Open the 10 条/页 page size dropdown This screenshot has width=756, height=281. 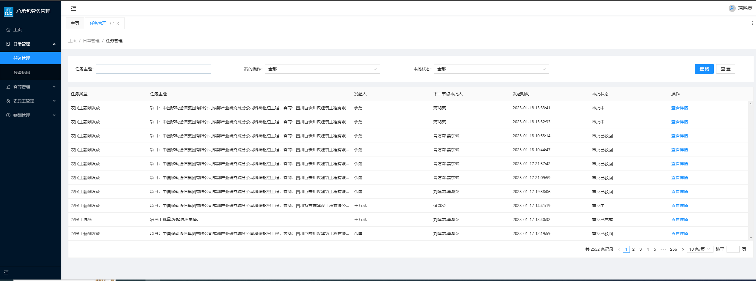coord(700,249)
